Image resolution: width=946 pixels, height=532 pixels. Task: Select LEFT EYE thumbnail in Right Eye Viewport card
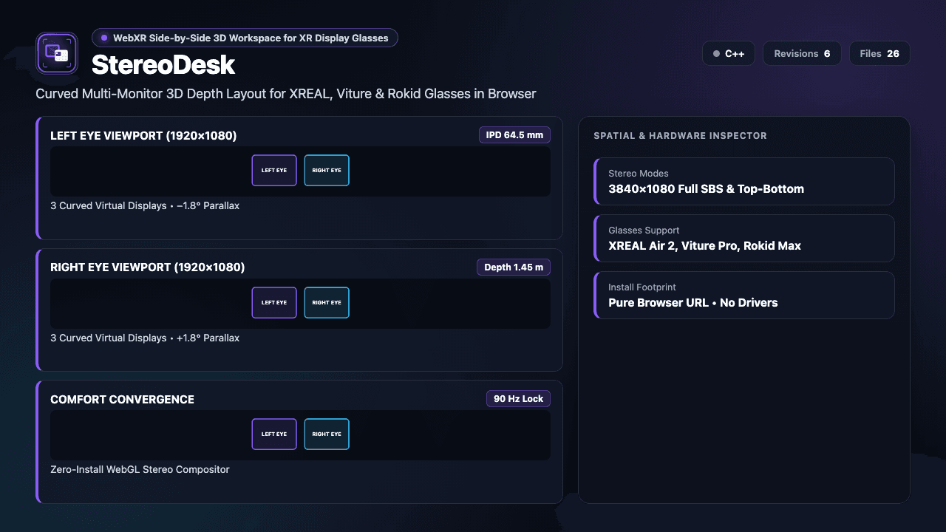[x=274, y=302]
